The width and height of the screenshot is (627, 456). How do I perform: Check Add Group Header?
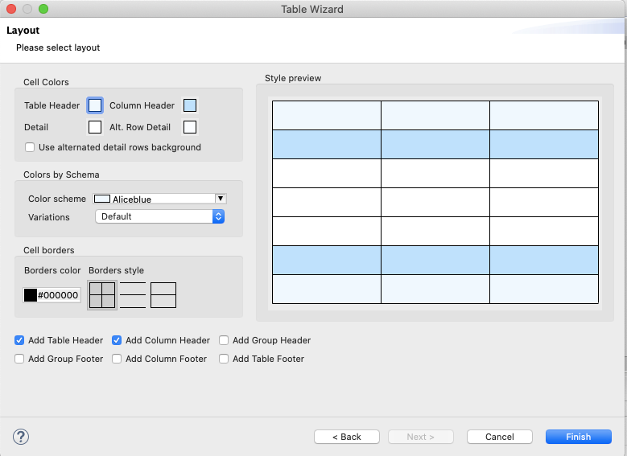pos(224,340)
